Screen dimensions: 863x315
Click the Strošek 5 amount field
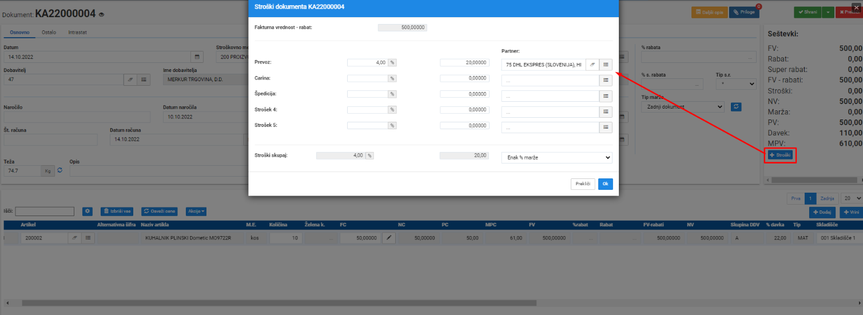464,125
